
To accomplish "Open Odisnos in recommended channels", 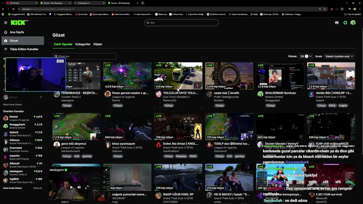I will (x=23, y=142).
